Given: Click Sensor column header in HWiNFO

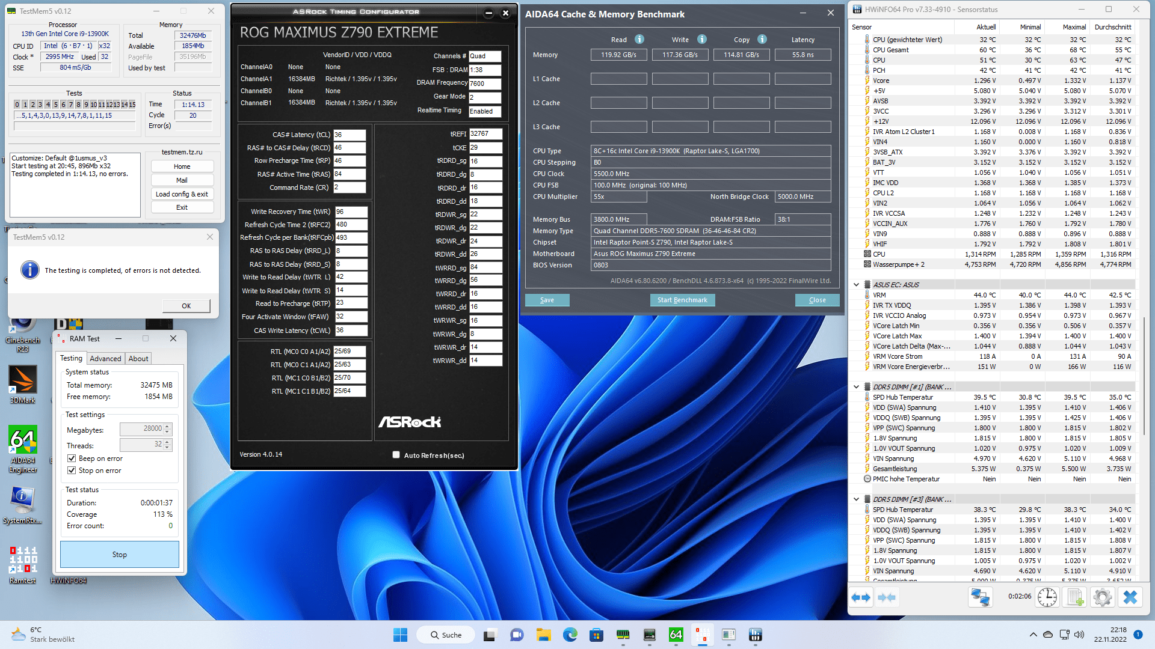Looking at the screenshot, I should [901, 27].
